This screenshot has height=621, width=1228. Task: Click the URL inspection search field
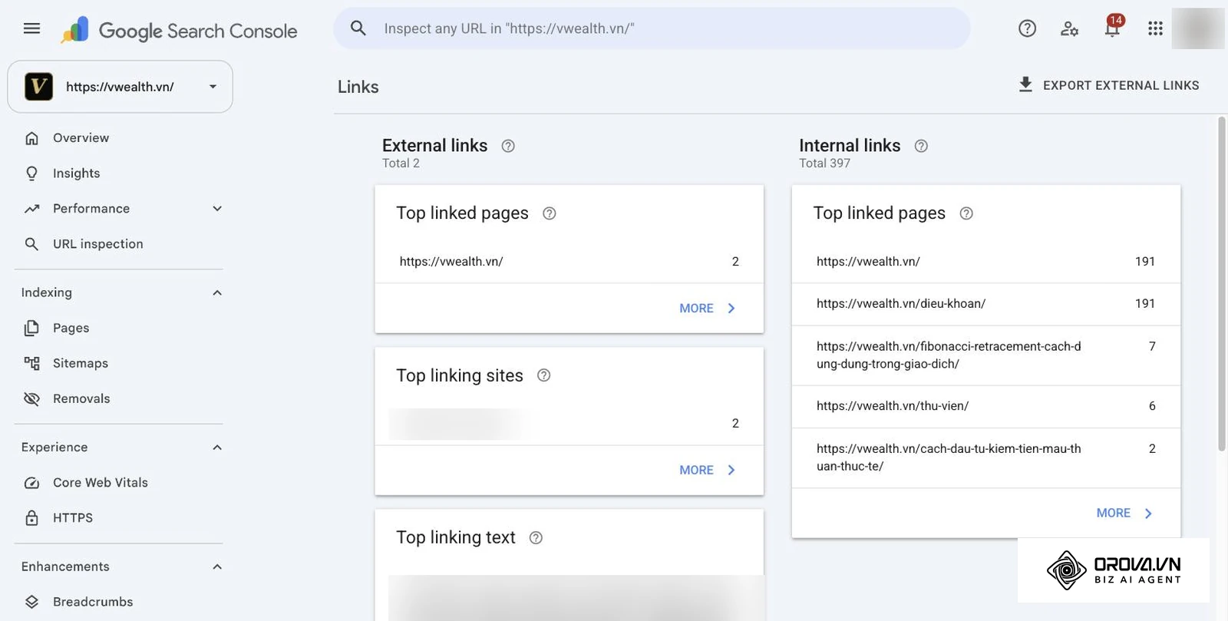[x=652, y=28]
